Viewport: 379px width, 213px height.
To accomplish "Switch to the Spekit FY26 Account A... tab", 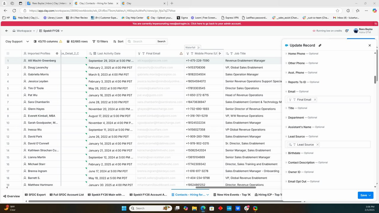I will (148, 195).
